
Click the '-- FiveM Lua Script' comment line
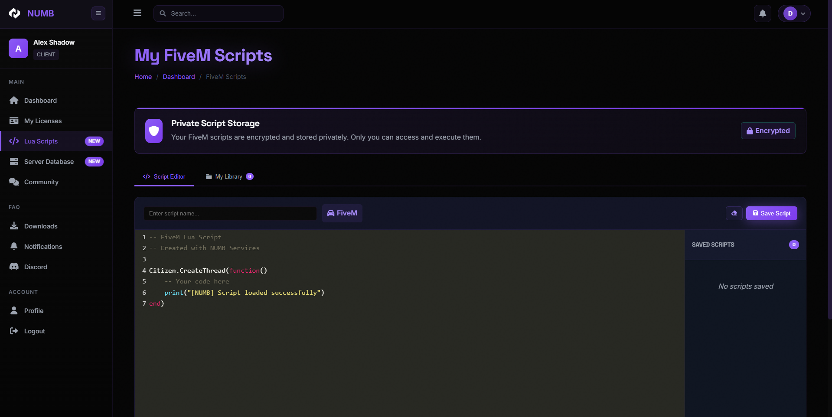[185, 237]
